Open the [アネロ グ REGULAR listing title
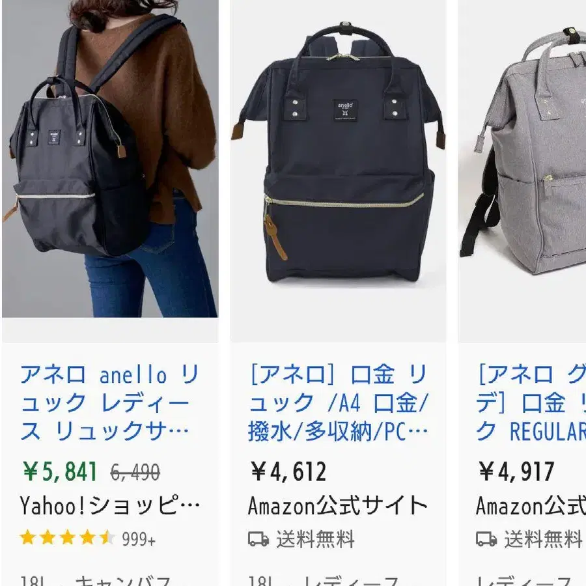The height and width of the screenshot is (586, 586). coord(531,402)
